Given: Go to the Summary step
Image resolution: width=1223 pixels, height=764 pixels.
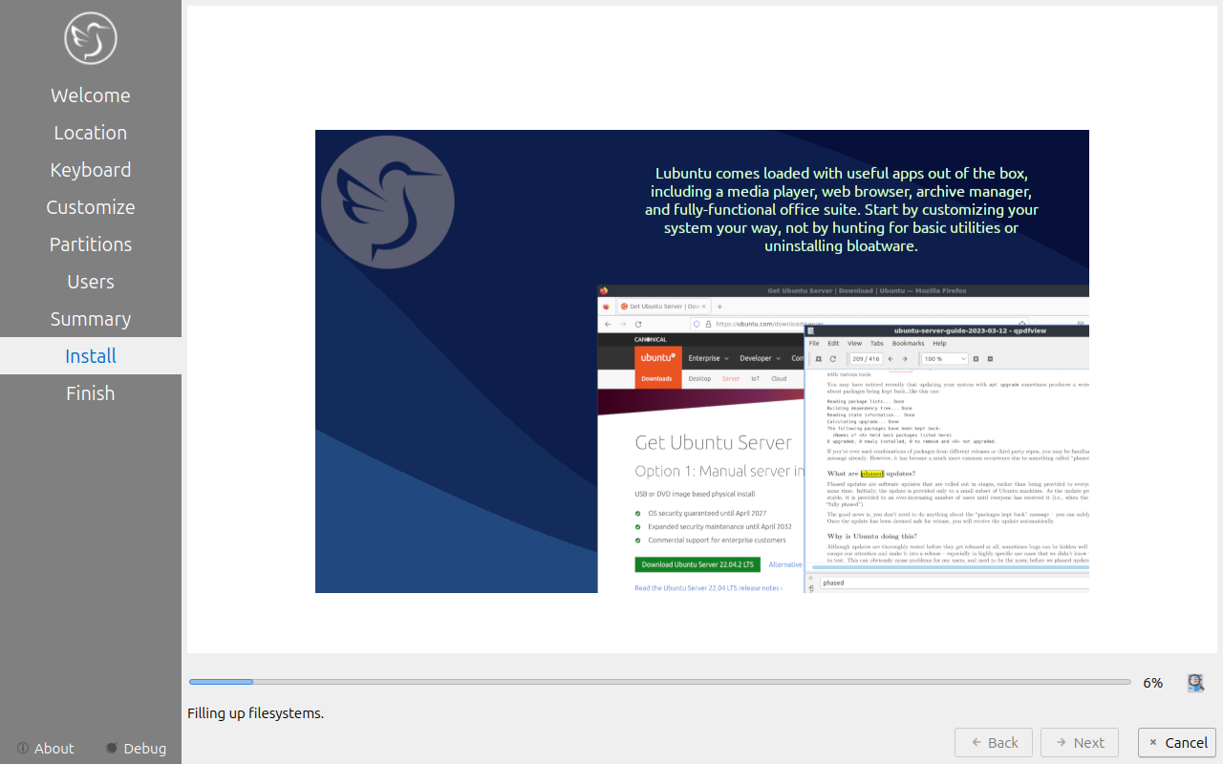Looking at the screenshot, I should pos(91,319).
